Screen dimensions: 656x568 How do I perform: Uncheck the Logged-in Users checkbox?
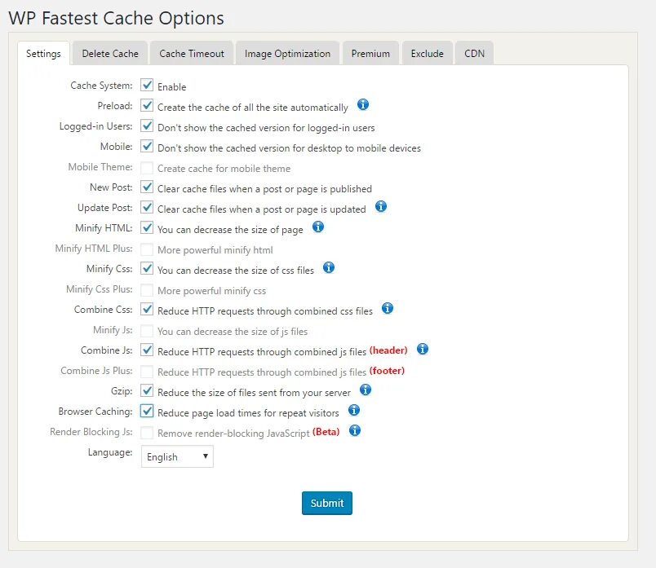tap(147, 126)
